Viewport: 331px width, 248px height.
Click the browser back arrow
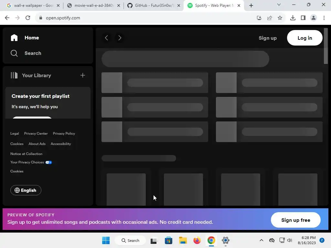(7, 18)
